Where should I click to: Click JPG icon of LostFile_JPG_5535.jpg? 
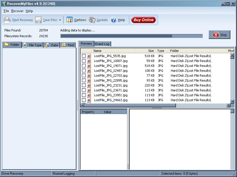[89, 56]
